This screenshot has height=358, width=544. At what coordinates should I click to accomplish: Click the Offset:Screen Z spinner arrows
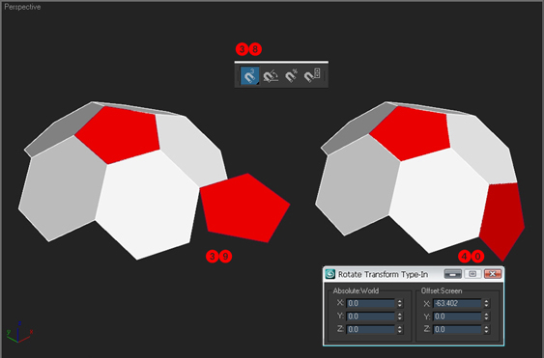[486, 329]
